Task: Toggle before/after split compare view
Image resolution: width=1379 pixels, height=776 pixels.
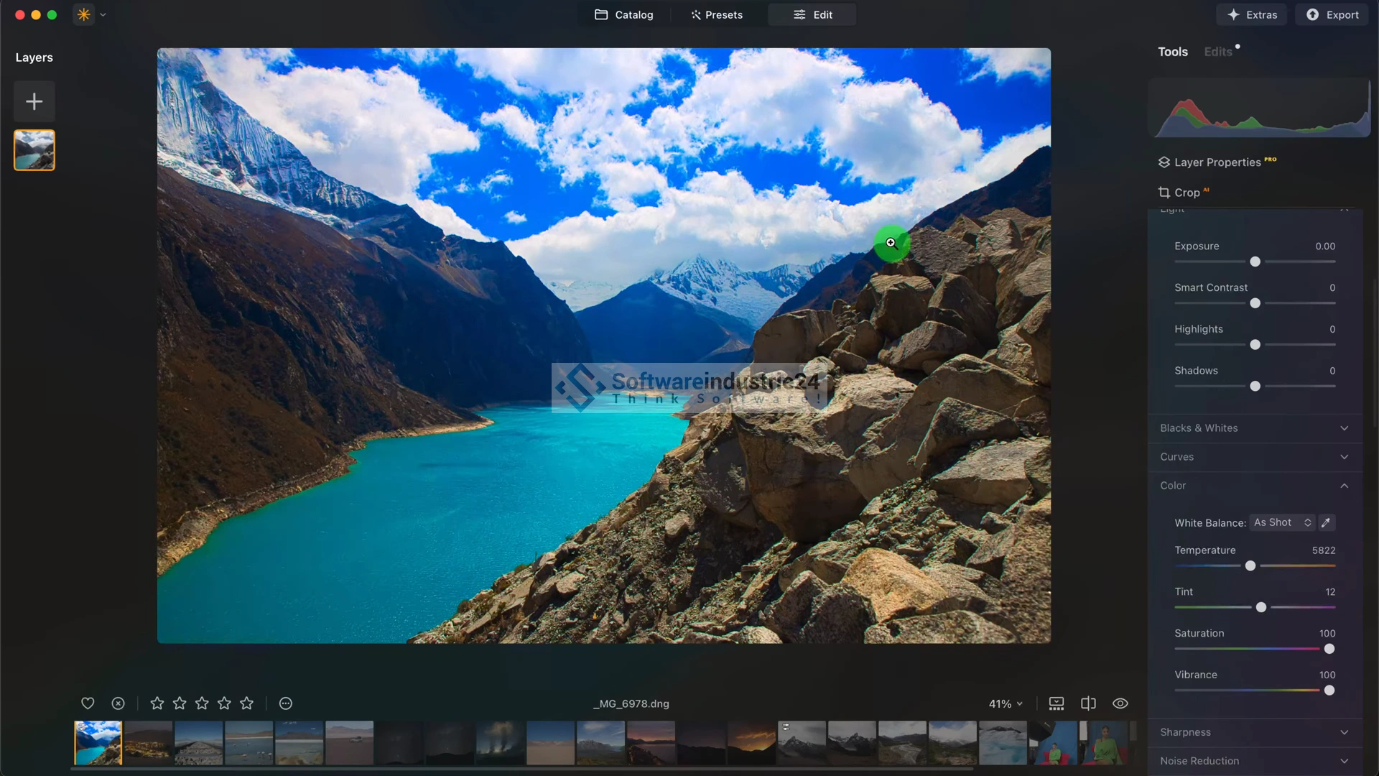Action: 1088,703
